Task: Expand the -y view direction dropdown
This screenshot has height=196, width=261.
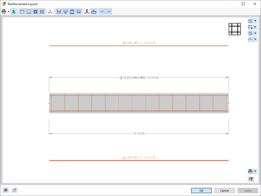Action: [255, 27]
